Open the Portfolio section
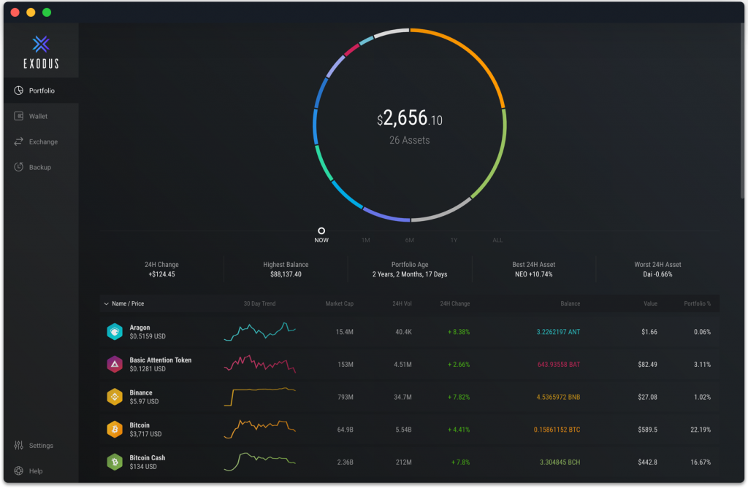 [41, 90]
